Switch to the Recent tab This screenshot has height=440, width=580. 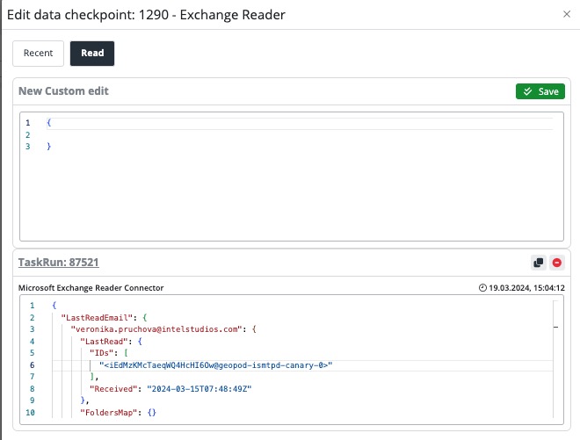[38, 53]
